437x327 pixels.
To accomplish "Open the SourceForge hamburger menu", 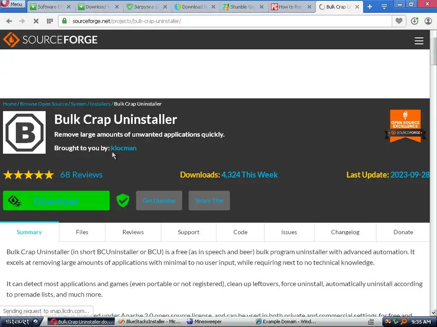I will click(419, 41).
